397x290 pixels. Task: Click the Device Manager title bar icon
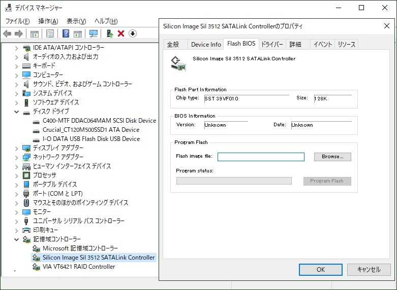8,8
